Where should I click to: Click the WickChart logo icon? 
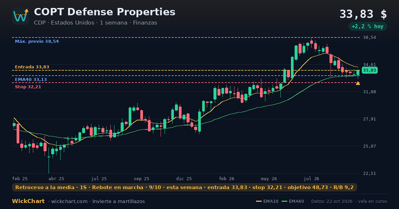click(x=21, y=16)
